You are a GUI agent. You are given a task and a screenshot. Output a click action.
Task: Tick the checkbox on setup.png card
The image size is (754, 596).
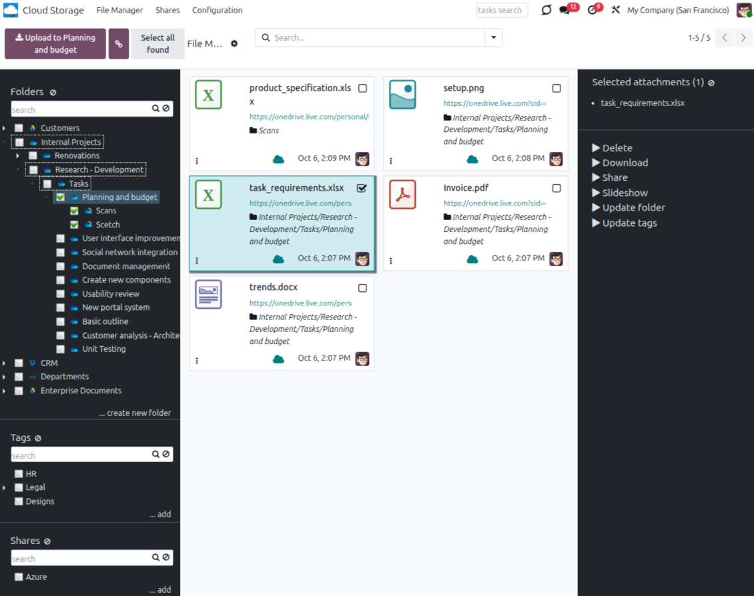click(x=556, y=89)
